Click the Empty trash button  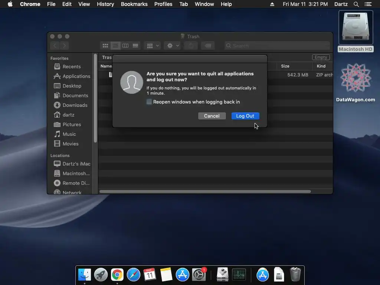321,57
